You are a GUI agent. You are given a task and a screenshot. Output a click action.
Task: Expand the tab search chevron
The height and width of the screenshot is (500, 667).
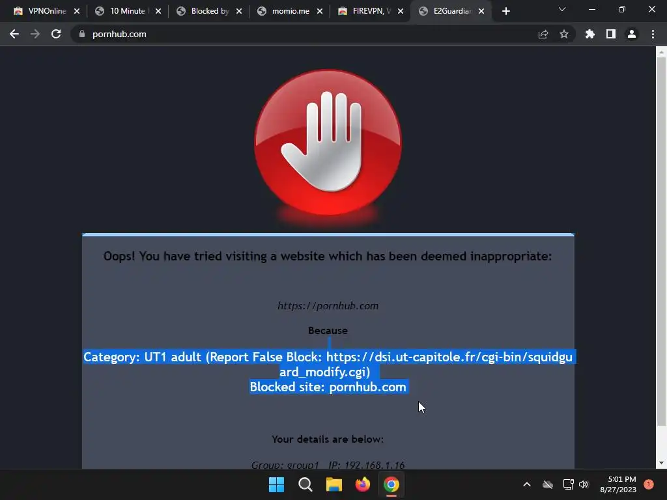pyautogui.click(x=562, y=9)
